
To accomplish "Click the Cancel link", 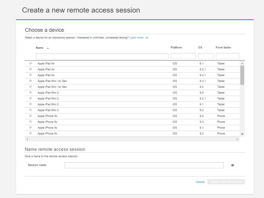I will click(200, 182).
